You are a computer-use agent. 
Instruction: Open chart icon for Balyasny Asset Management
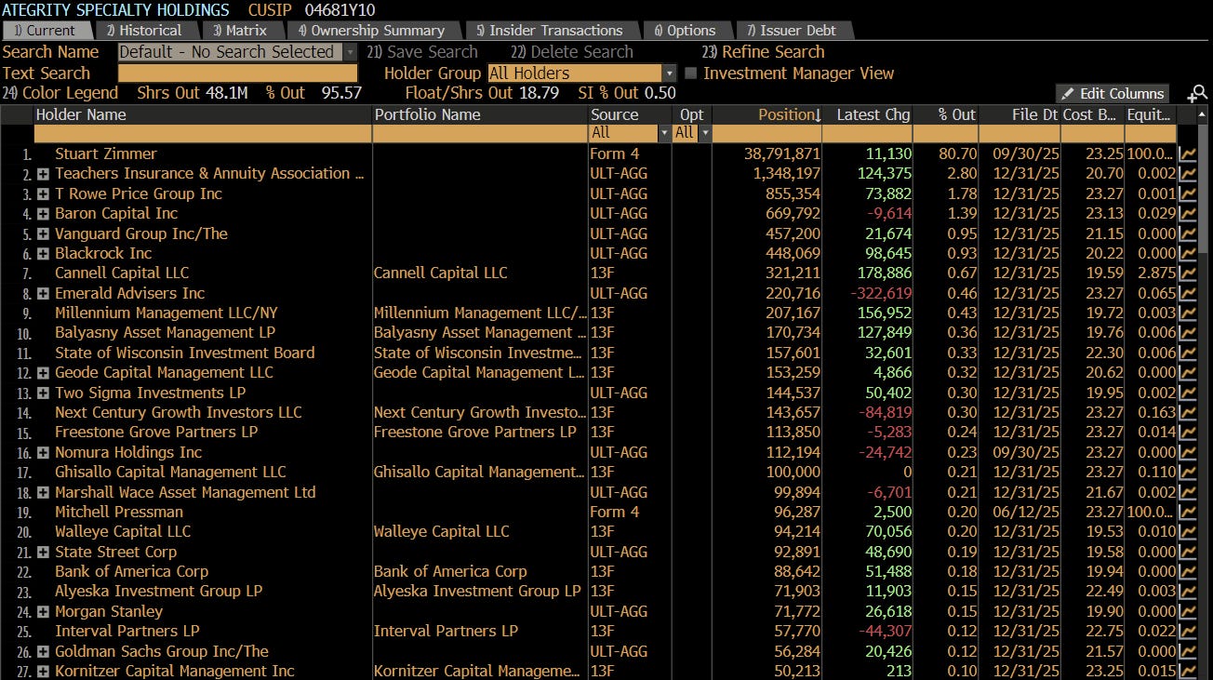pyautogui.click(x=1188, y=333)
